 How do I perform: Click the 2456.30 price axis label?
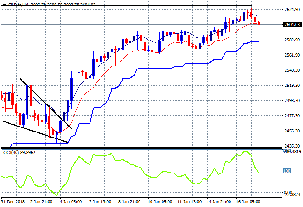click(292, 131)
